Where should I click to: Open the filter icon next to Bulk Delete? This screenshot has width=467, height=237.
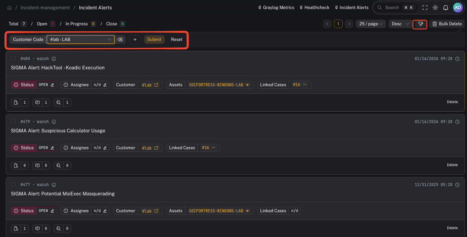420,24
